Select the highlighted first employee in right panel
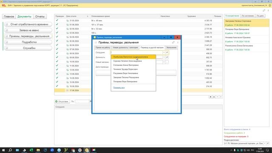272x153 pixels. (x=246, y=23)
